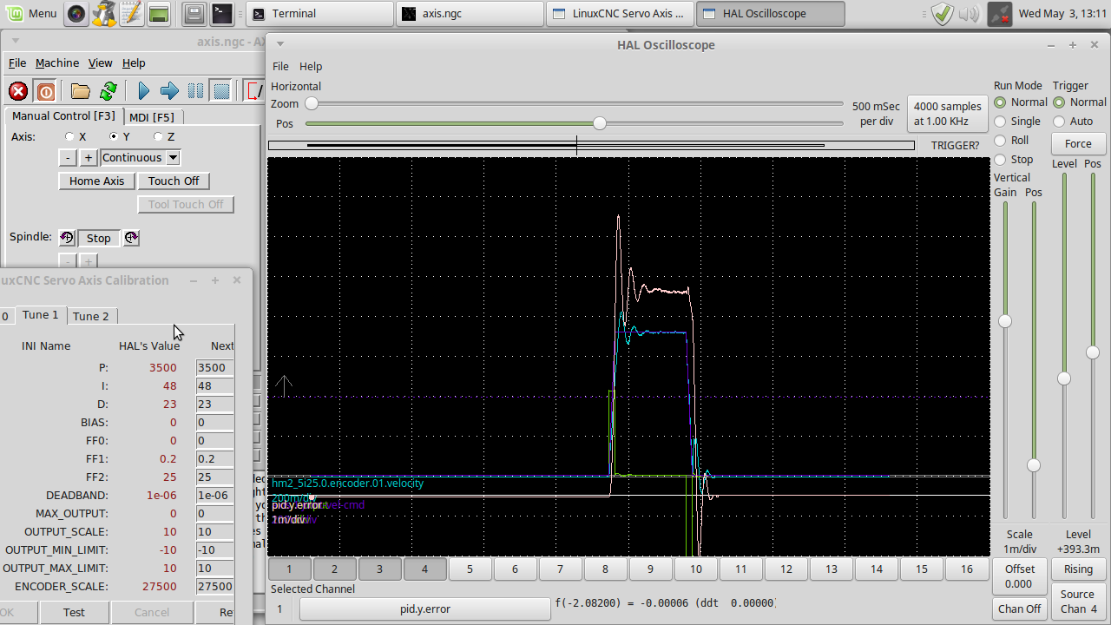
Task: Click the spindle counterclockwise icon
Action: (67, 238)
